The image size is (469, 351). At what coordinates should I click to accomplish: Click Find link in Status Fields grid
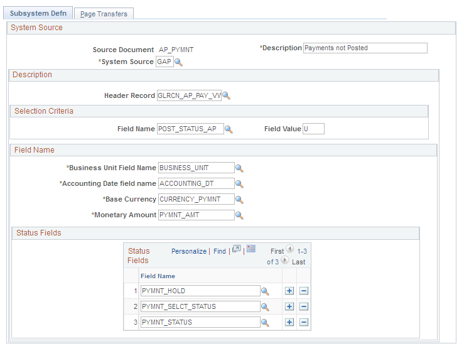(220, 251)
